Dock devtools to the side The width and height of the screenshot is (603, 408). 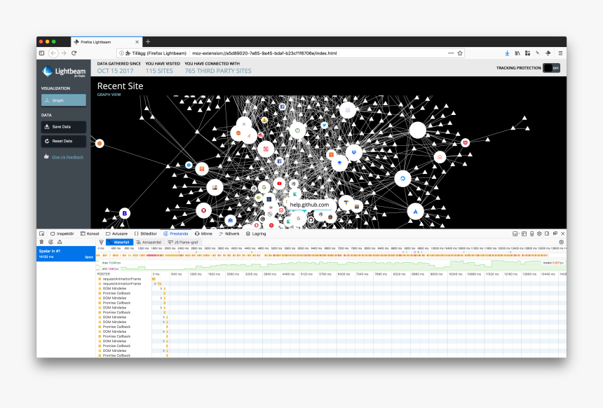[547, 233]
